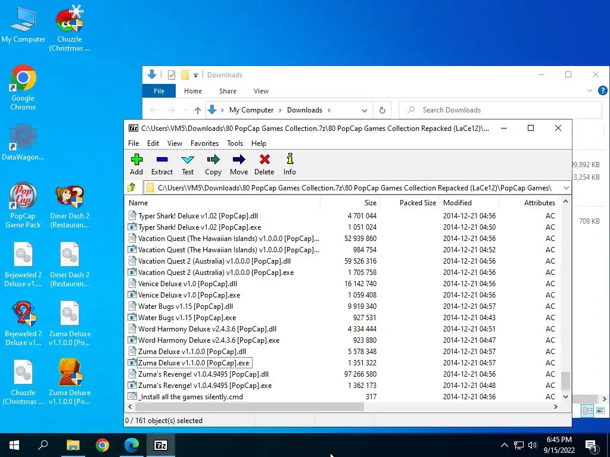Open the 7-Zip Edit menu
Viewport: 610px width, 457px height.
[153, 143]
